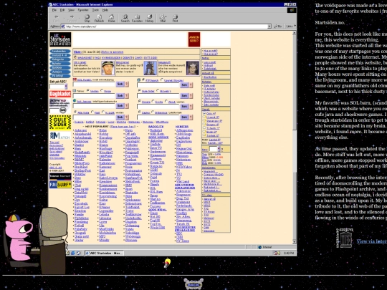The height and width of the screenshot is (290, 387).
Task: Click the system tray icons near the clock
Action: click(277, 253)
